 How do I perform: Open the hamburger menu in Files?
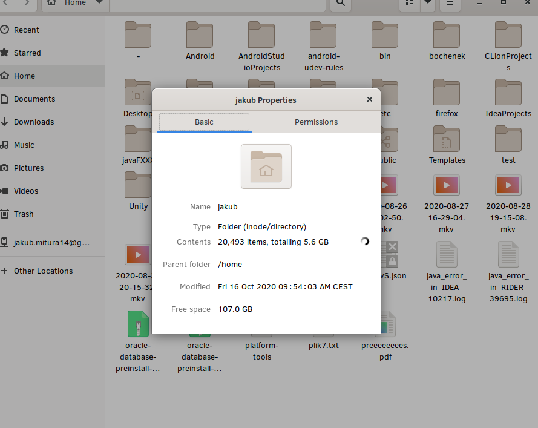[450, 4]
